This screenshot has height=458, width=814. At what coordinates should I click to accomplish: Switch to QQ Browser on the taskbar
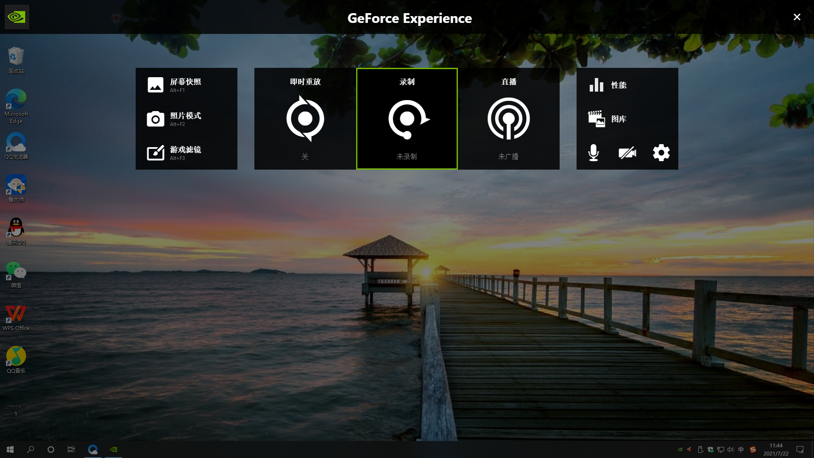[93, 450]
